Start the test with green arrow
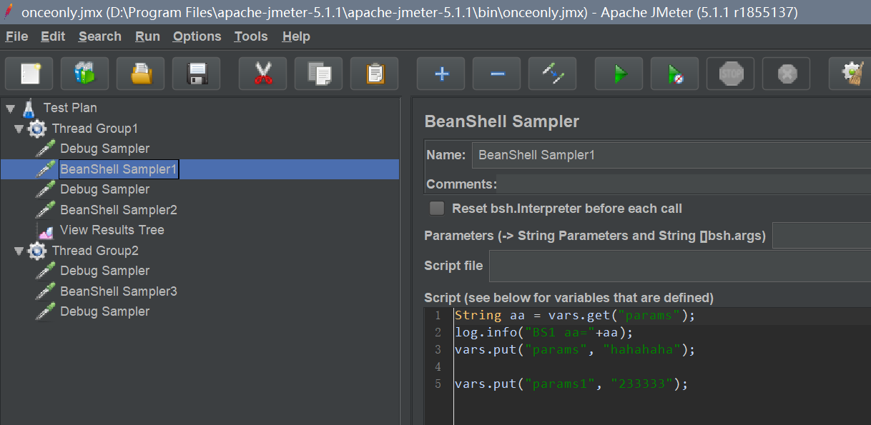The image size is (871, 425). coord(619,74)
